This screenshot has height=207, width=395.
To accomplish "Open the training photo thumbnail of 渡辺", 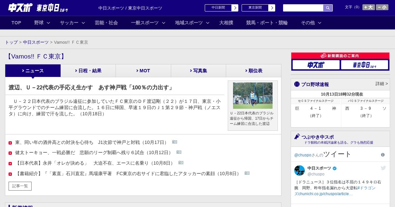I will pos(253,96).
